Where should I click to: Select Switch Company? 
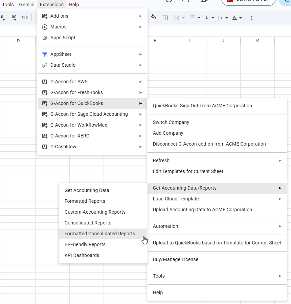click(217, 122)
